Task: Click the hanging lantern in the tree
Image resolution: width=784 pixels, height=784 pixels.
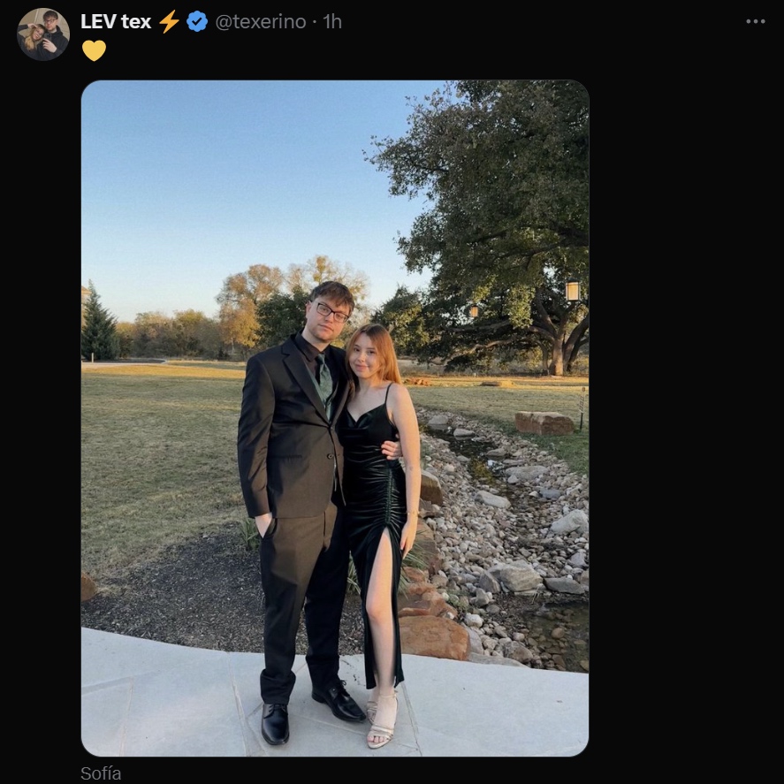Action: click(573, 291)
